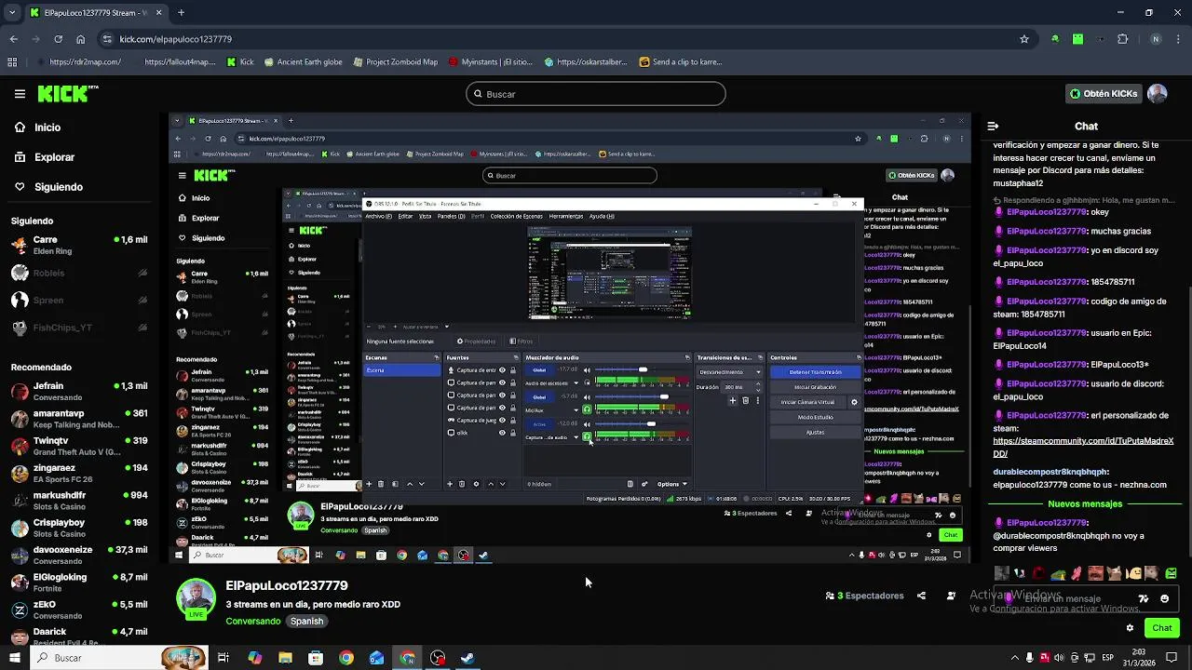1192x670 pixels.
Task: Click the Windows Start button
Action: pos(14,658)
